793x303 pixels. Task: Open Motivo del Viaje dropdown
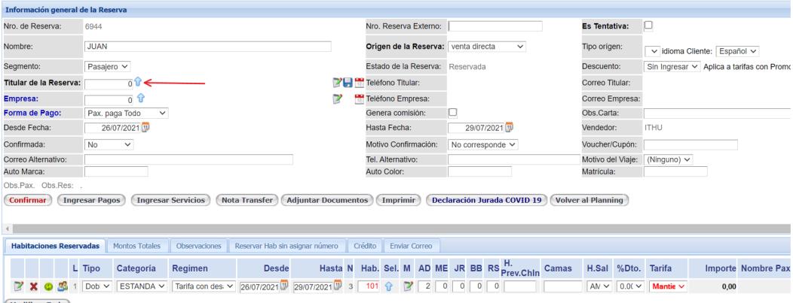pyautogui.click(x=669, y=159)
